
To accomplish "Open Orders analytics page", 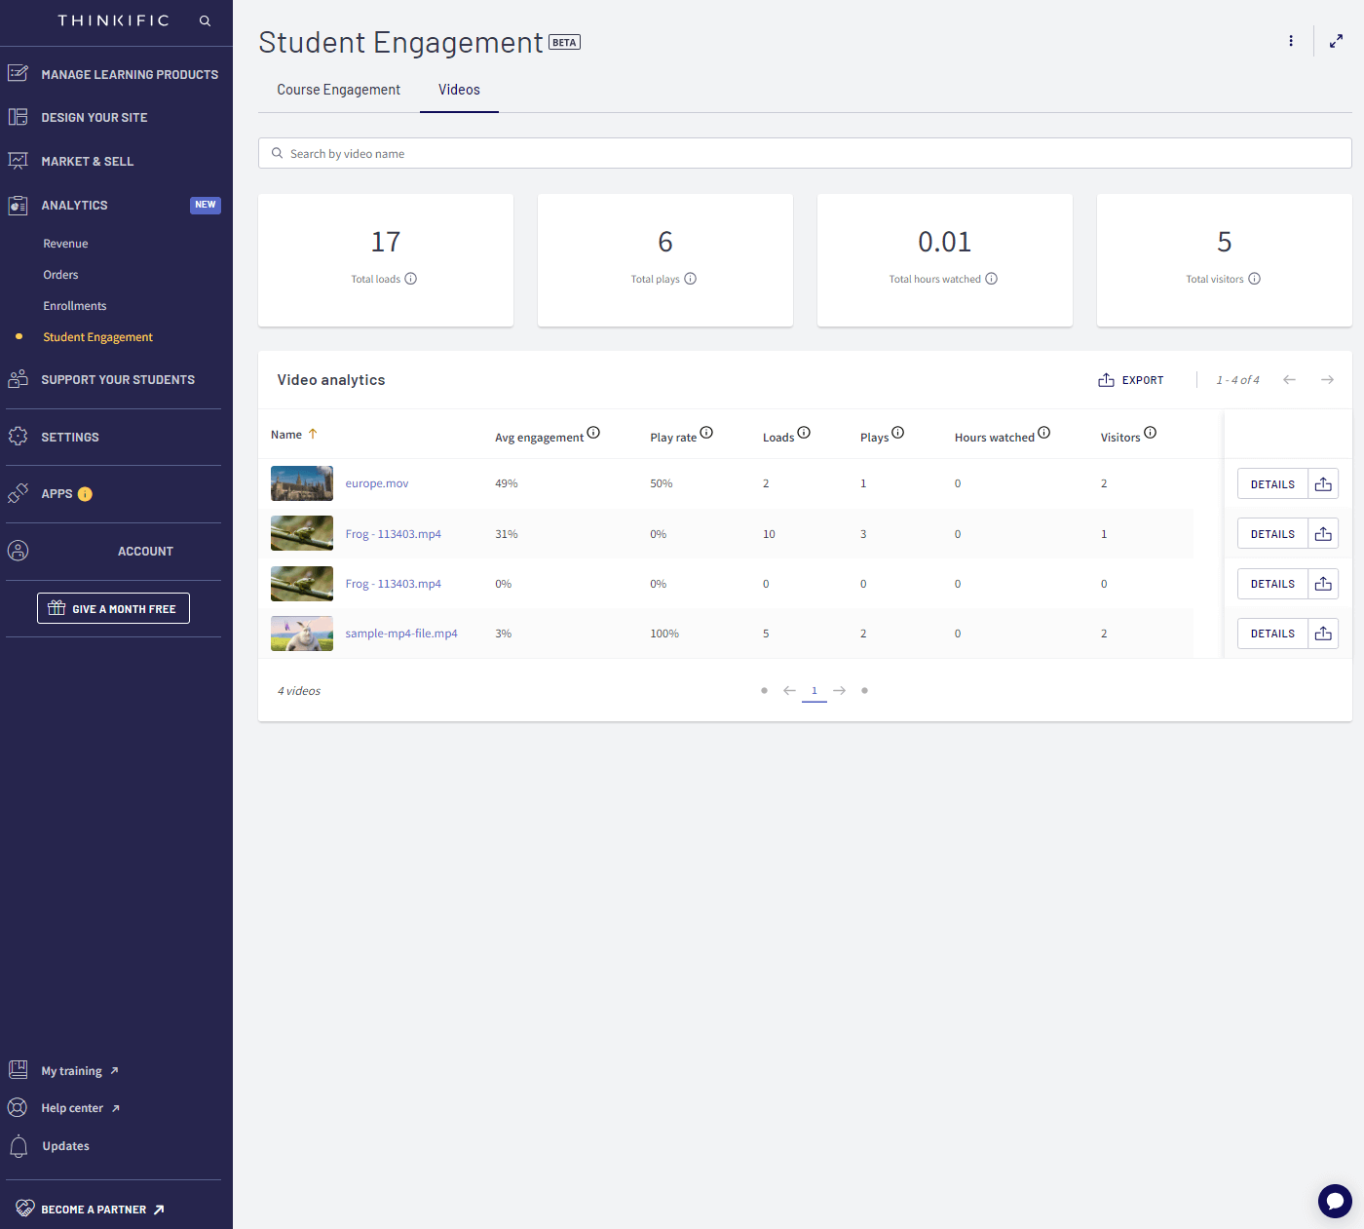I will pyautogui.click(x=60, y=275).
